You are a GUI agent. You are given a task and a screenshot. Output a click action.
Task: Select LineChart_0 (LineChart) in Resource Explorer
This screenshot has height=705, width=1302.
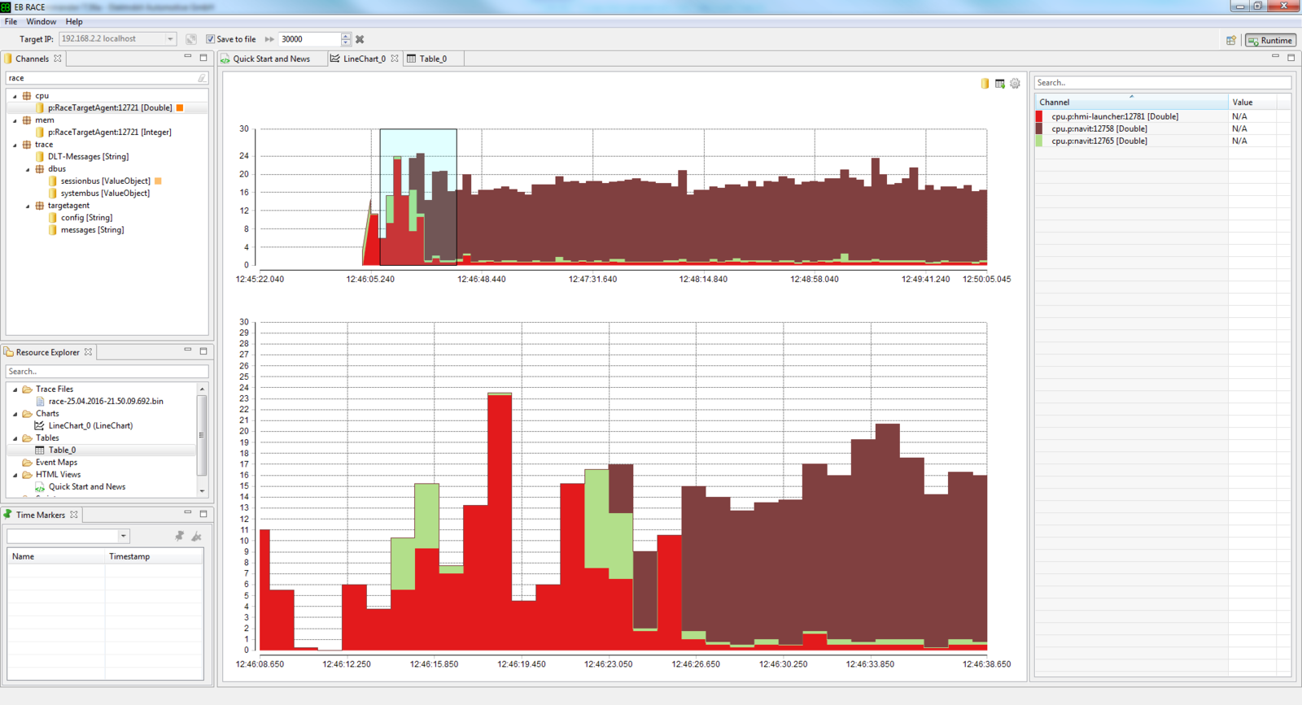90,425
